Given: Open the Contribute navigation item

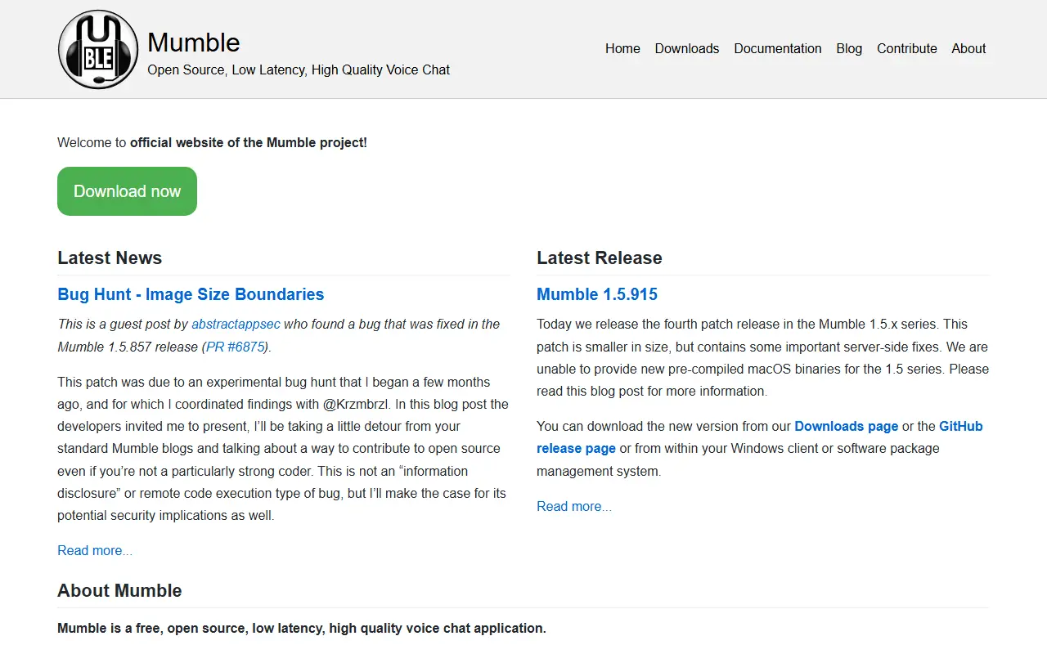Looking at the screenshot, I should click(907, 49).
